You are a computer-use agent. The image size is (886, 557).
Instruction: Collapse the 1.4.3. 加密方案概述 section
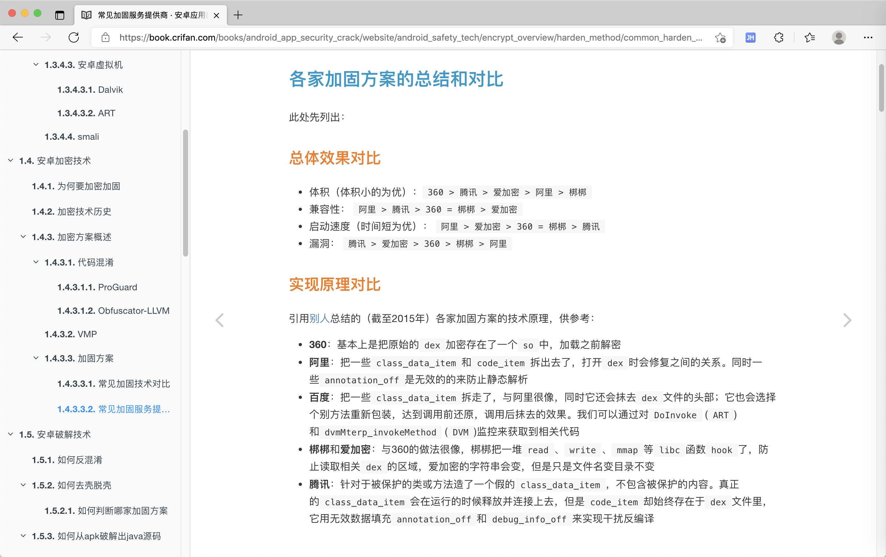point(23,237)
